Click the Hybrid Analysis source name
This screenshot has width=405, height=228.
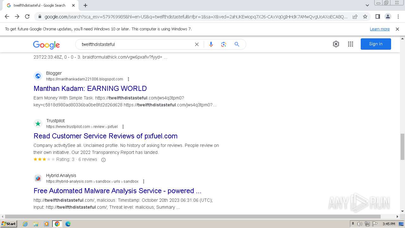coord(61,175)
